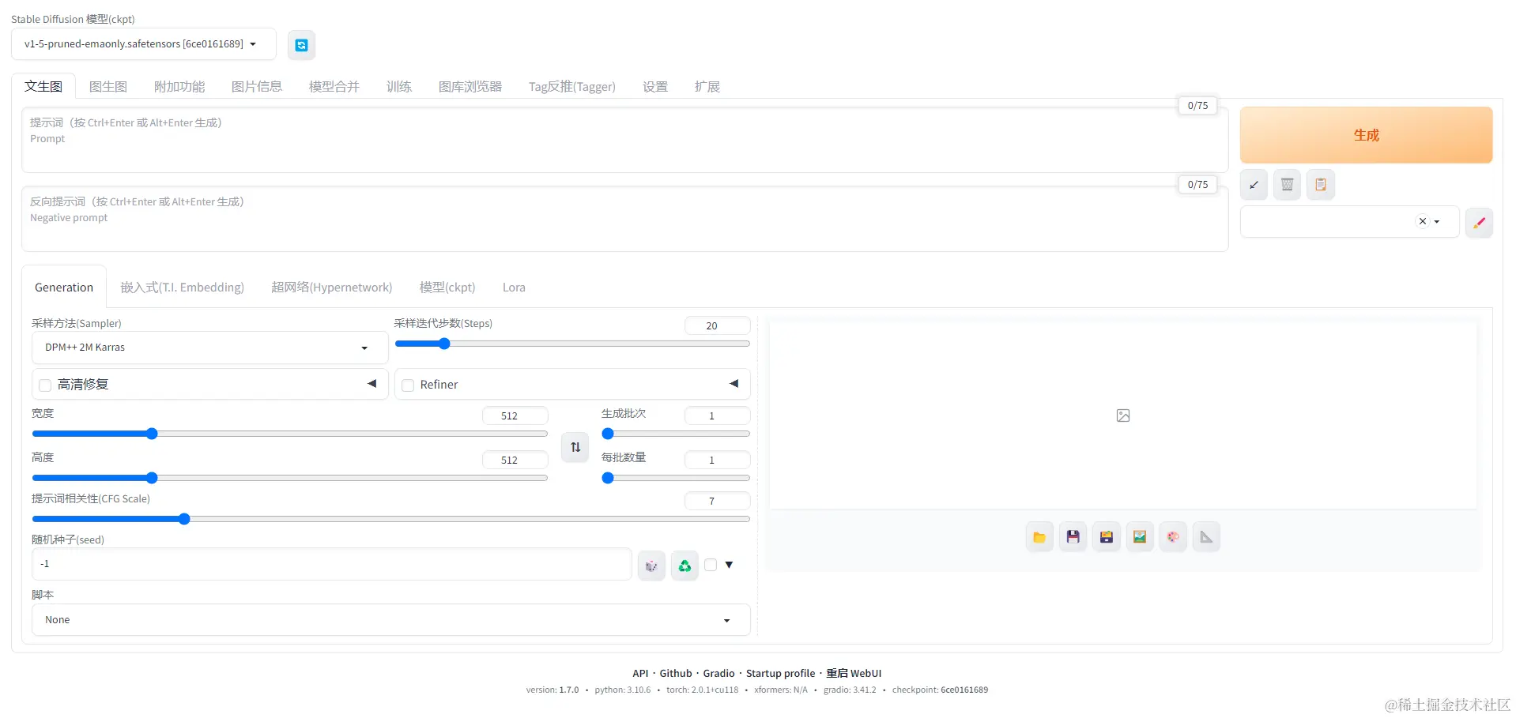This screenshot has width=1516, height=718.
Task: Clear the prompt using trash icon
Action: pyautogui.click(x=1286, y=184)
